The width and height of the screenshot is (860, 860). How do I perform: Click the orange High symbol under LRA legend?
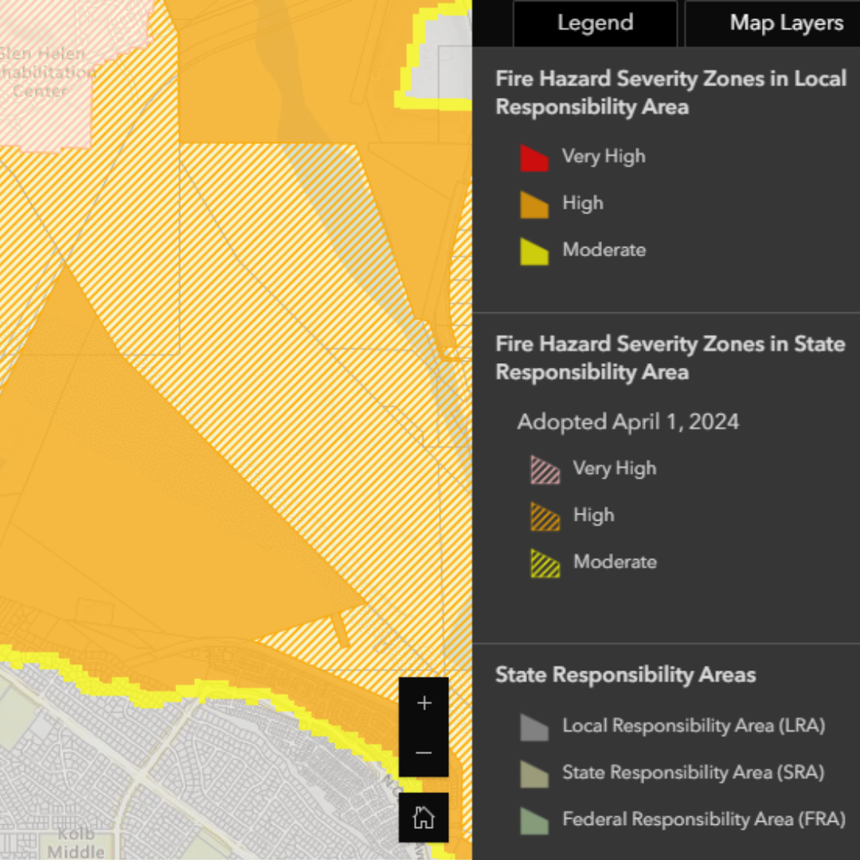(534, 205)
